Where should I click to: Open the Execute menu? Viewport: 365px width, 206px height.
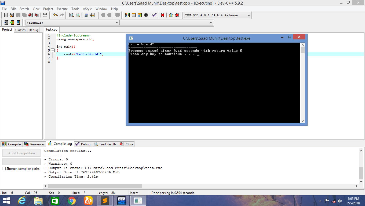[x=62, y=9]
